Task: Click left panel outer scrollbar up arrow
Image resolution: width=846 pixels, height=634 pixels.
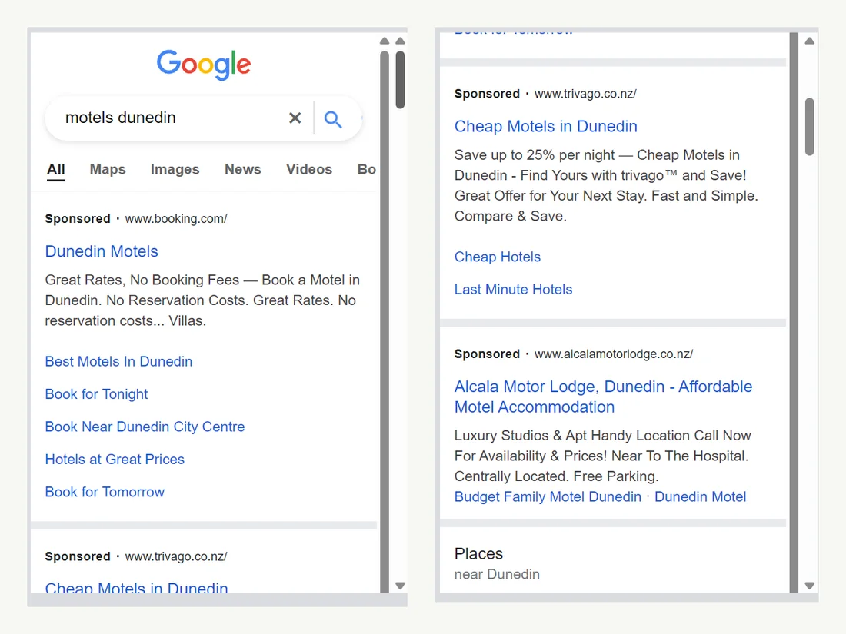Action: point(400,41)
